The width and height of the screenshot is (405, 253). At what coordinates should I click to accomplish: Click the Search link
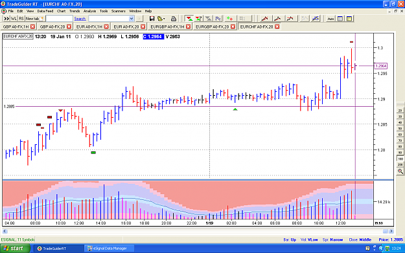click(80, 19)
